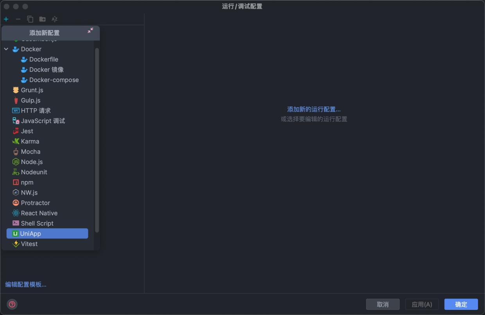
Task: Click the help question mark icon
Action: 12,304
